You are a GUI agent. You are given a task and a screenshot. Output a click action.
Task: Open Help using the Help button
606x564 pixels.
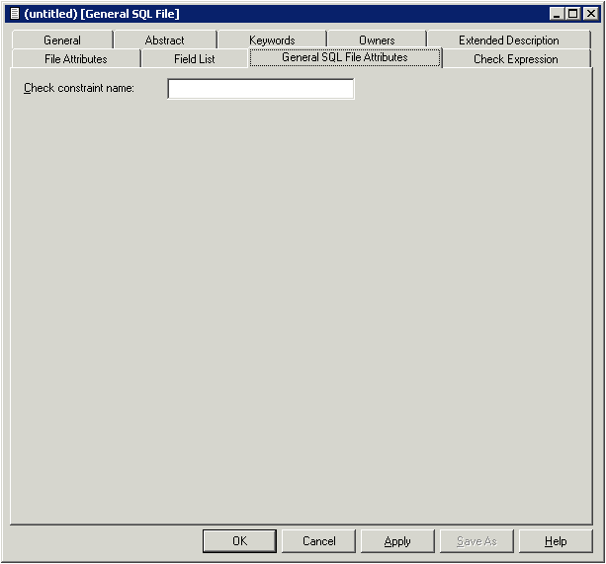tap(556, 541)
